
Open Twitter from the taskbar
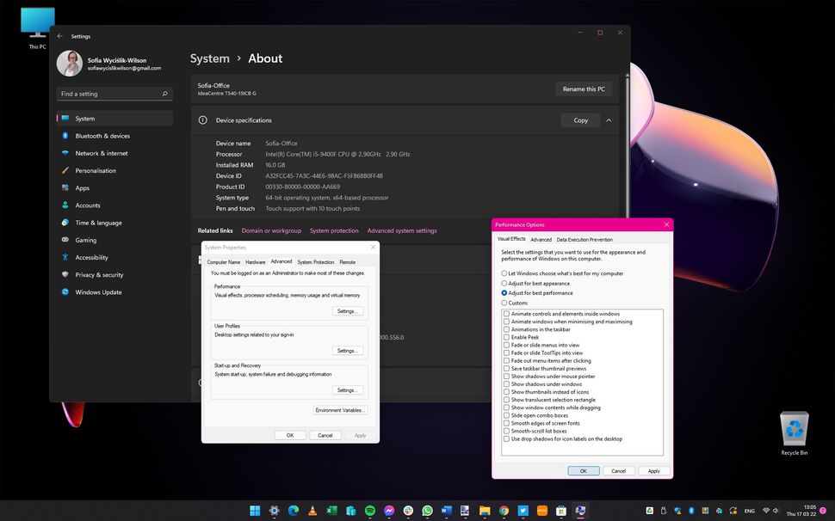(x=523, y=510)
